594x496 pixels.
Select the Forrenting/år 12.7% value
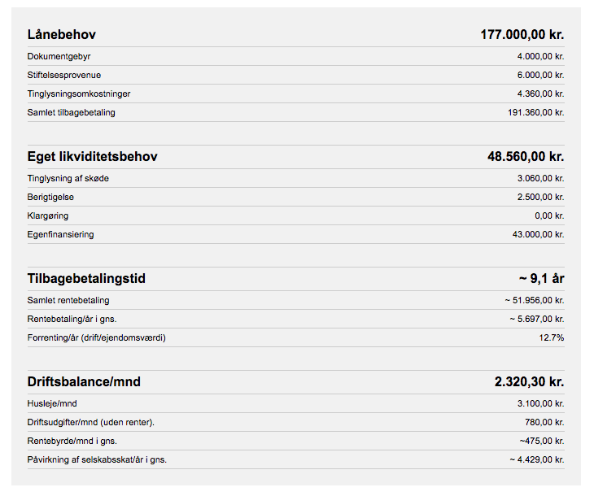pos(551,337)
